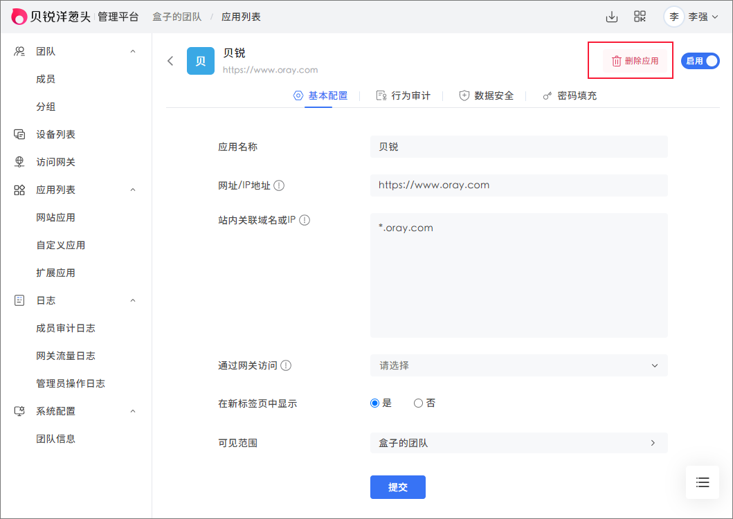
Task: Switch to the 数据安全 tab
Action: (486, 96)
